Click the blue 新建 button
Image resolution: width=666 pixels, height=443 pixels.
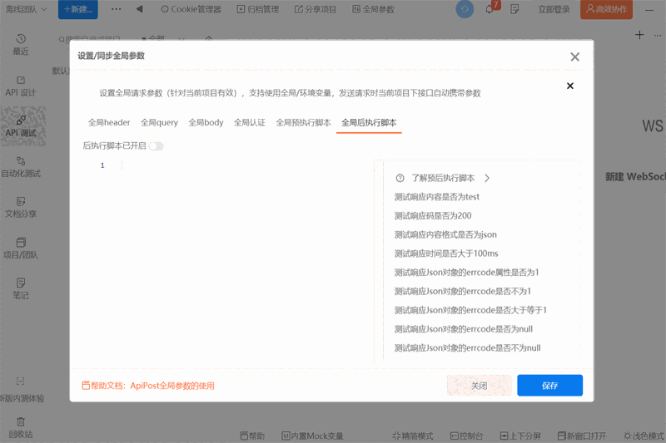[78, 9]
